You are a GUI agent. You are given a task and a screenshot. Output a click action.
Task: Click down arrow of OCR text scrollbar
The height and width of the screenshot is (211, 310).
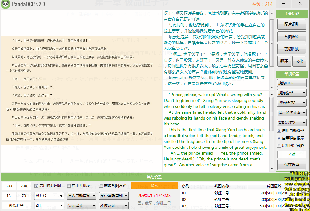point(272,87)
